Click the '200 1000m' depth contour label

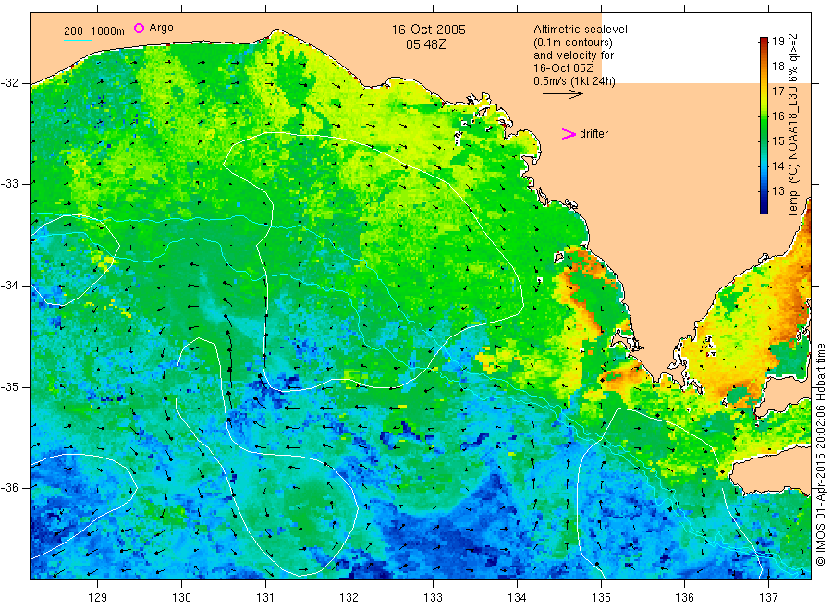tap(94, 31)
